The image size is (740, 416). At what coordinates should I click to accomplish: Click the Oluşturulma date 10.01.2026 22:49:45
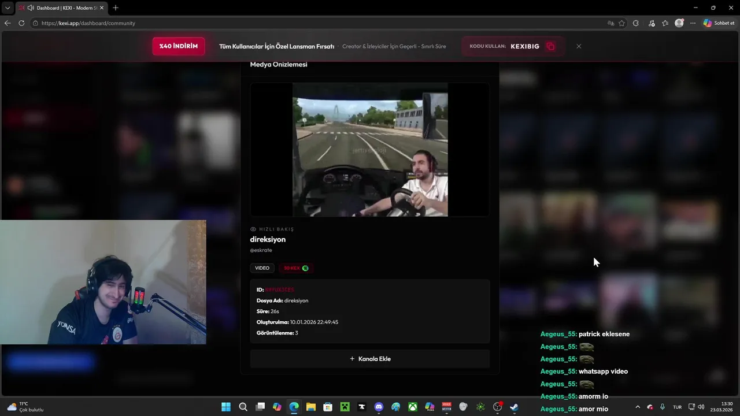tap(314, 322)
